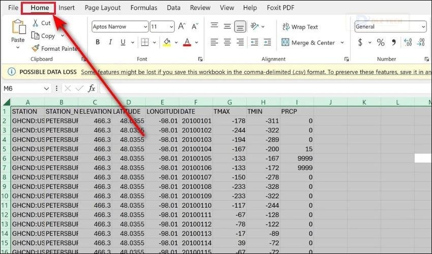
Task: Open the File menu
Action: tap(13, 8)
